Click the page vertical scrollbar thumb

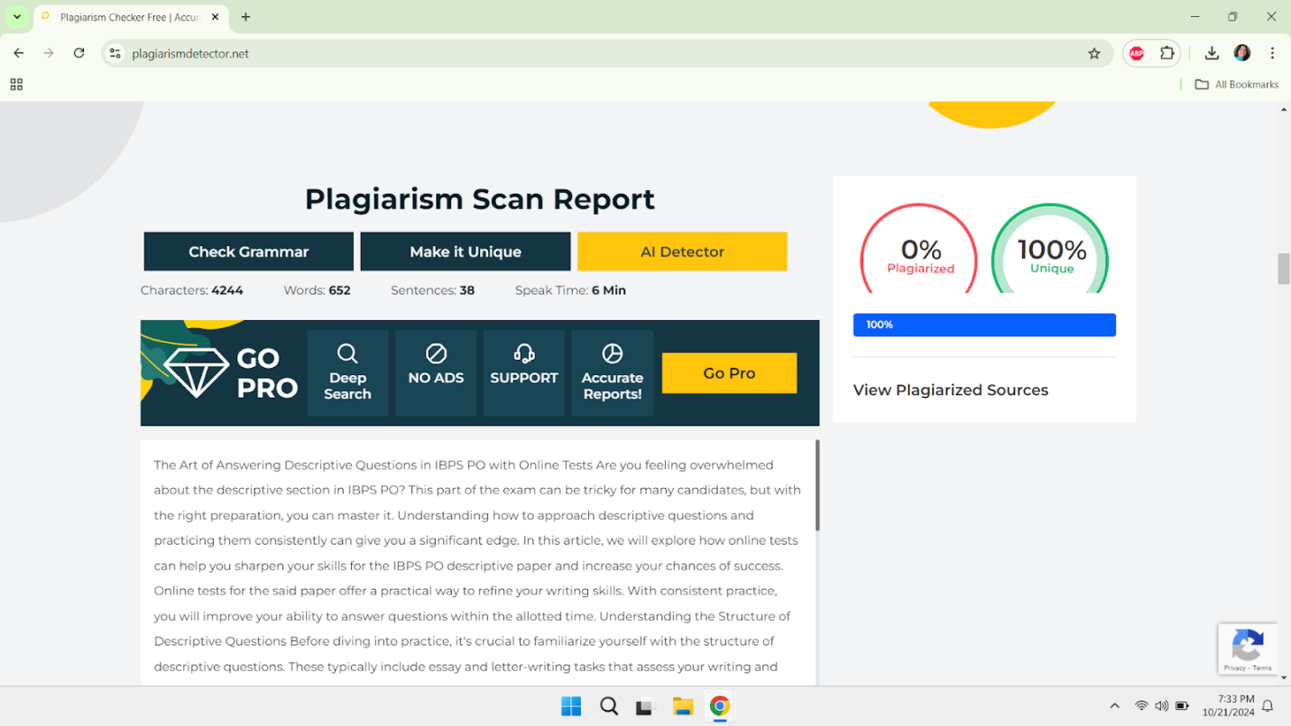pyautogui.click(x=1284, y=269)
